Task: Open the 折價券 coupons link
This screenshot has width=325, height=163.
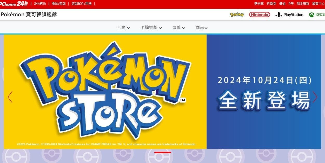Action: click(x=271, y=4)
